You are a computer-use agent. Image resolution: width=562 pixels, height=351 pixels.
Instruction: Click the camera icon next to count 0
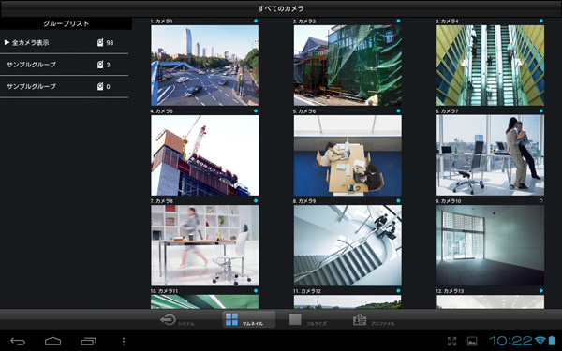click(100, 86)
